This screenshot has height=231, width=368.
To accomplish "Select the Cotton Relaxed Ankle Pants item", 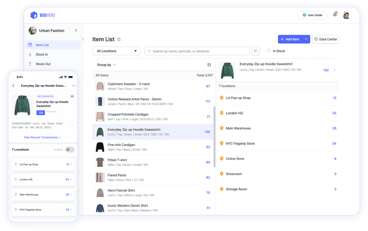I will point(153,102).
